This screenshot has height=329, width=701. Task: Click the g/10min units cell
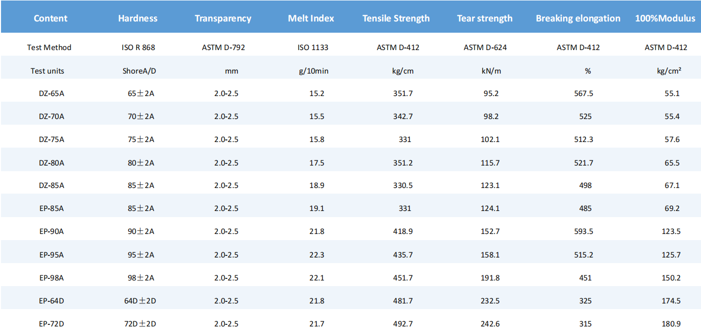click(x=313, y=71)
